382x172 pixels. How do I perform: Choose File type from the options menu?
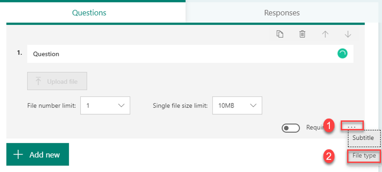pyautogui.click(x=364, y=155)
